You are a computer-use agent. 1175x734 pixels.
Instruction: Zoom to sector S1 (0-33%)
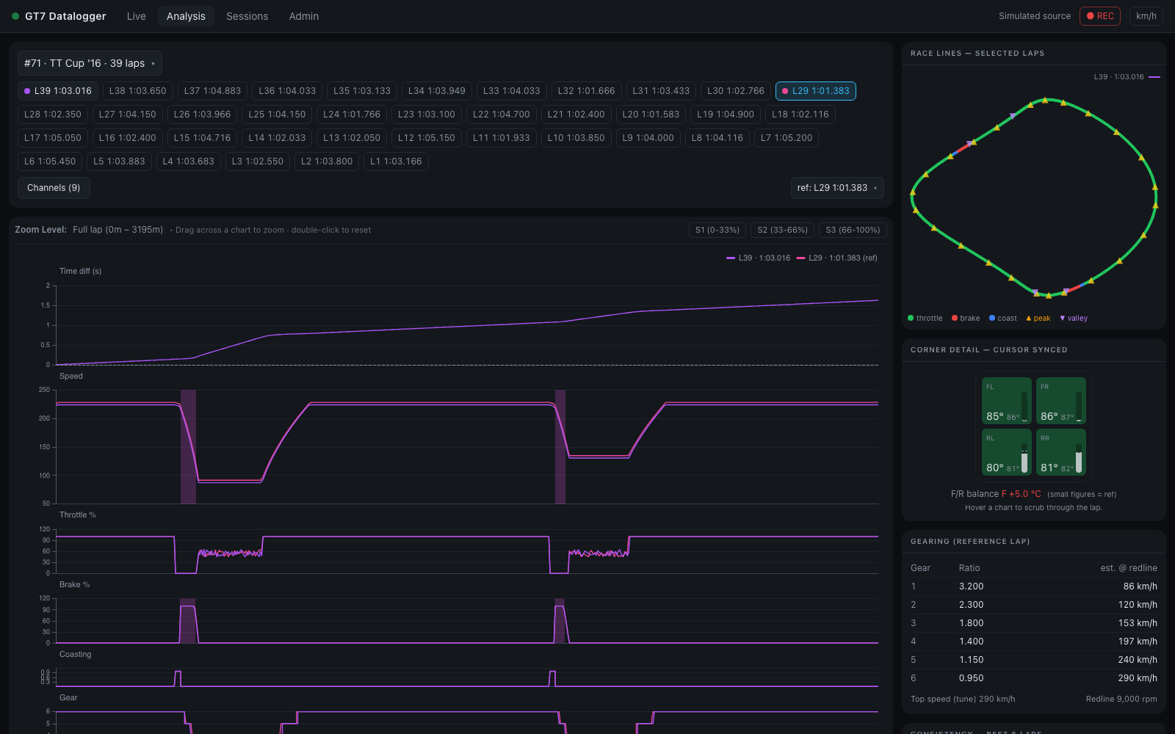click(717, 230)
